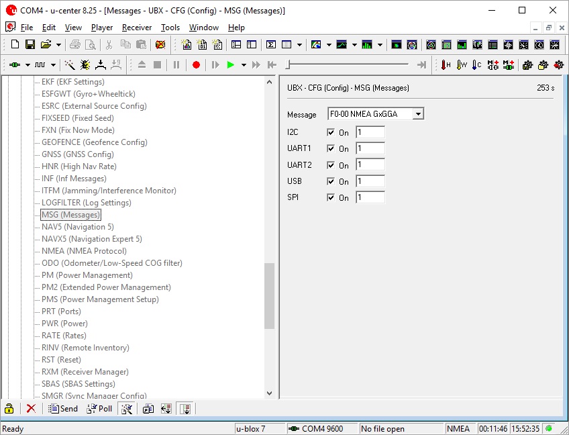Click the green Play button

click(230, 65)
